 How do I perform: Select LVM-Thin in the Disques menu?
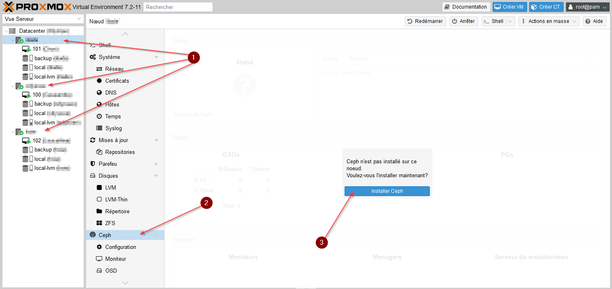coord(116,200)
